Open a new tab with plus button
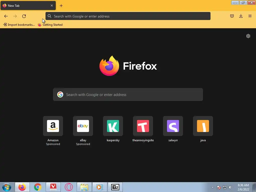 61,6
